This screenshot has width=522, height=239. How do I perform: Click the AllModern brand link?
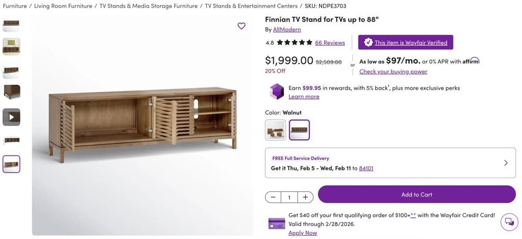click(287, 29)
